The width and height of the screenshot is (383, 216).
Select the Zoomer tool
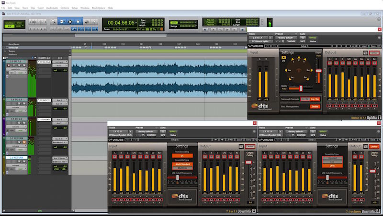(x=54, y=22)
